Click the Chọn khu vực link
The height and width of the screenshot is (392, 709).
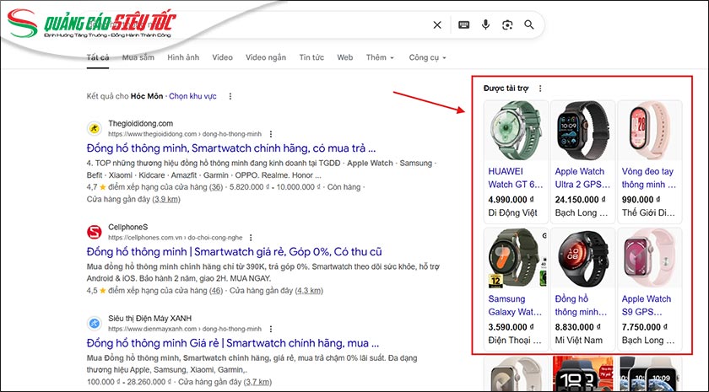[192, 97]
